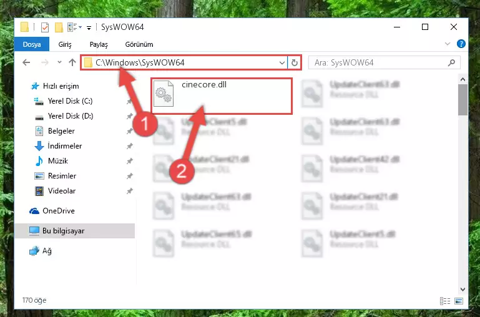Click the pin icon beside Belgeler
Screen dimensions: 480x317
(x=129, y=131)
